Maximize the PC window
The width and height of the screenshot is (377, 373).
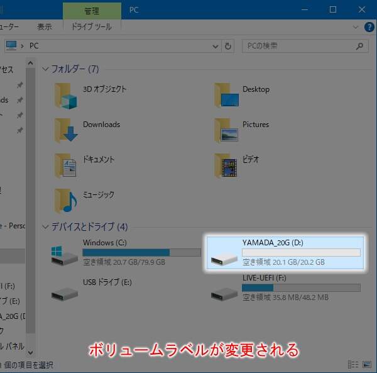click(x=333, y=9)
